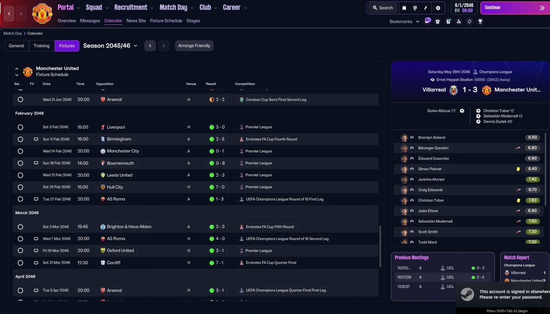The width and height of the screenshot is (550, 314).
Task: Select the Cardiff fixture radio button
Action: coord(20,263)
